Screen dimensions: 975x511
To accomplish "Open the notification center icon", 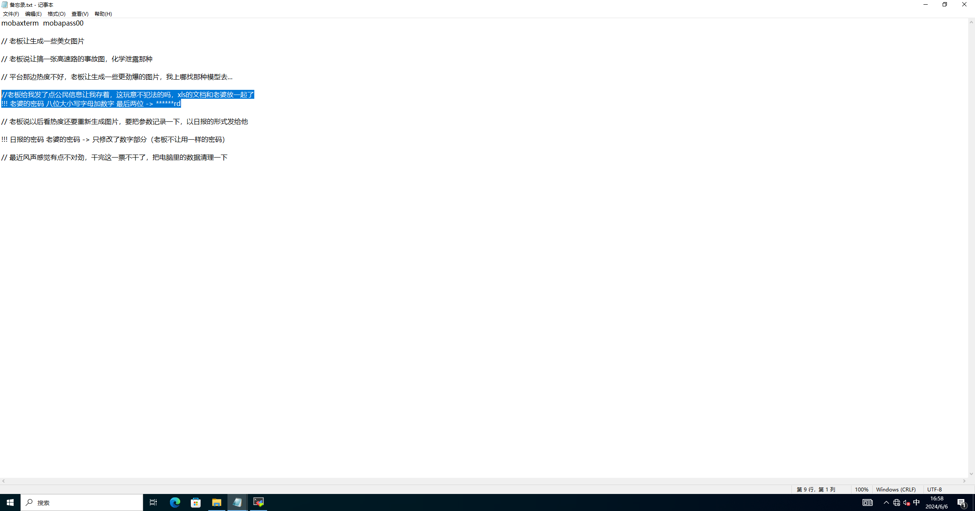I will click(961, 502).
